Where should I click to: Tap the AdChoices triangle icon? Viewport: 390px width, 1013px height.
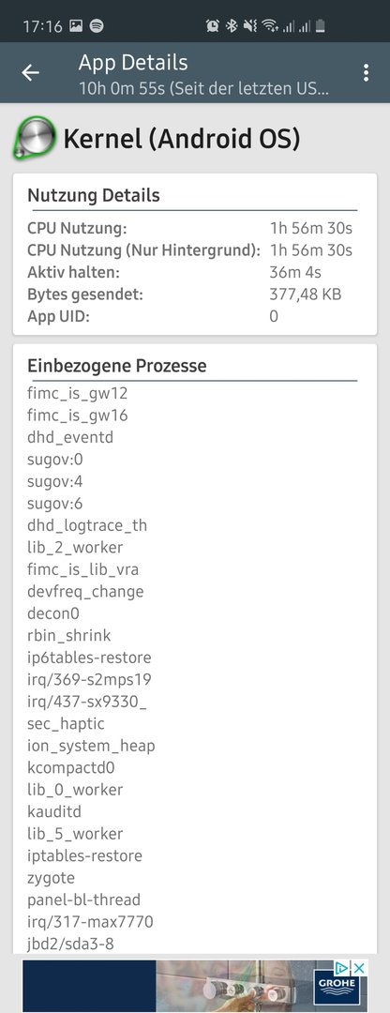pos(343,968)
